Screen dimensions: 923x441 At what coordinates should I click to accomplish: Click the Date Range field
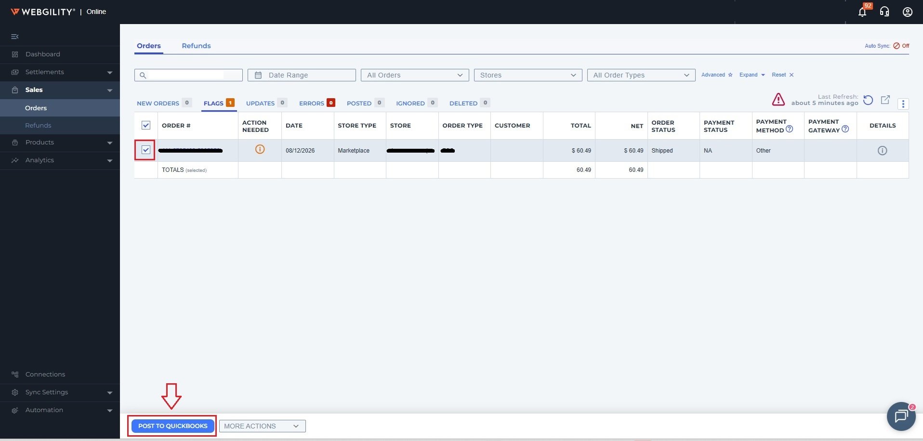coord(302,75)
